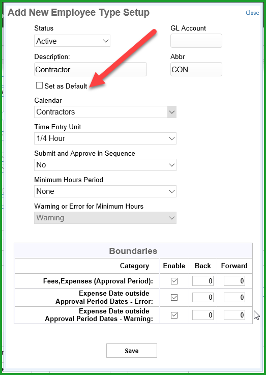The height and width of the screenshot is (375, 266).
Task: Expand the Minimum Hours Period dropdown
Action: point(105,191)
